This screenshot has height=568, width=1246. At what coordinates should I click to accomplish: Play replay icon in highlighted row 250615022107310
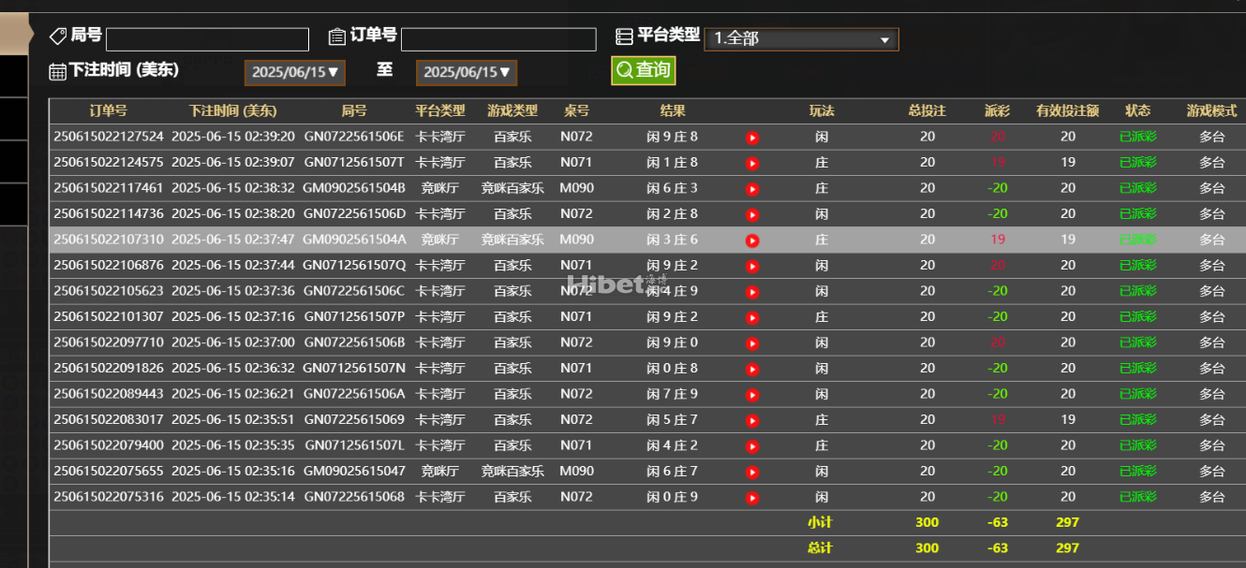click(751, 240)
